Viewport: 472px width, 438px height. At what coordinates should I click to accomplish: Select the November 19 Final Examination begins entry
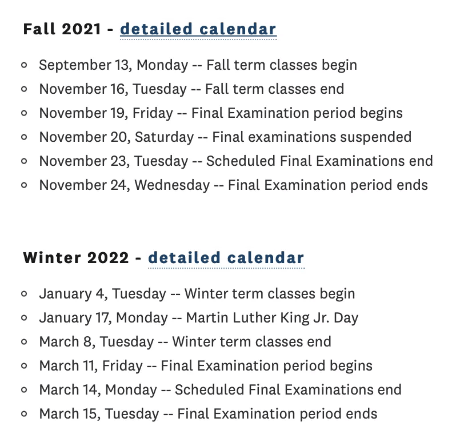(x=221, y=113)
